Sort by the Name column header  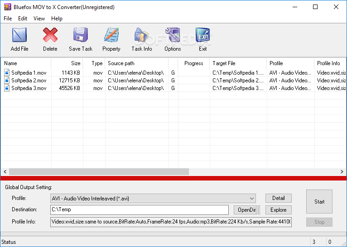(x=26, y=63)
